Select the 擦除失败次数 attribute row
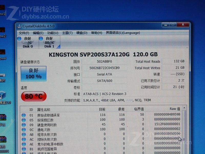This screenshot has height=154, width=205. (x=101, y=139)
